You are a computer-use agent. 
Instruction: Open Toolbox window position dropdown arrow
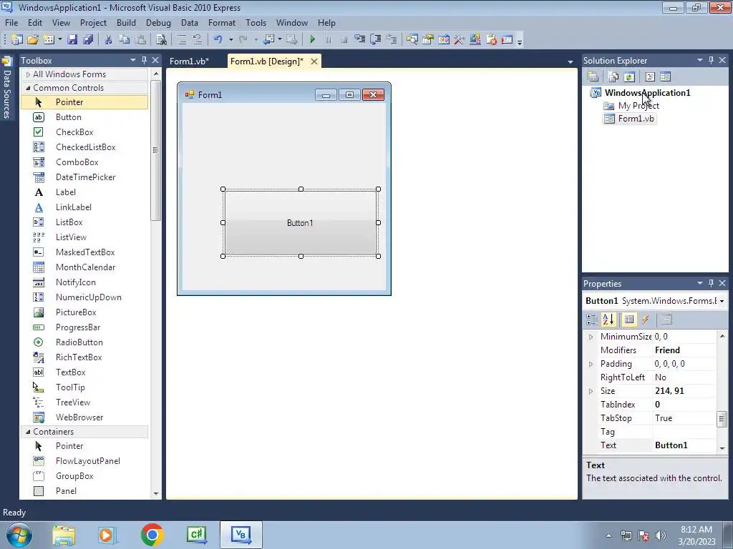click(x=132, y=60)
